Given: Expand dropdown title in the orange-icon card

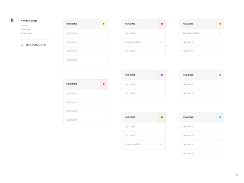Looking at the screenshot, I should point(202,33).
